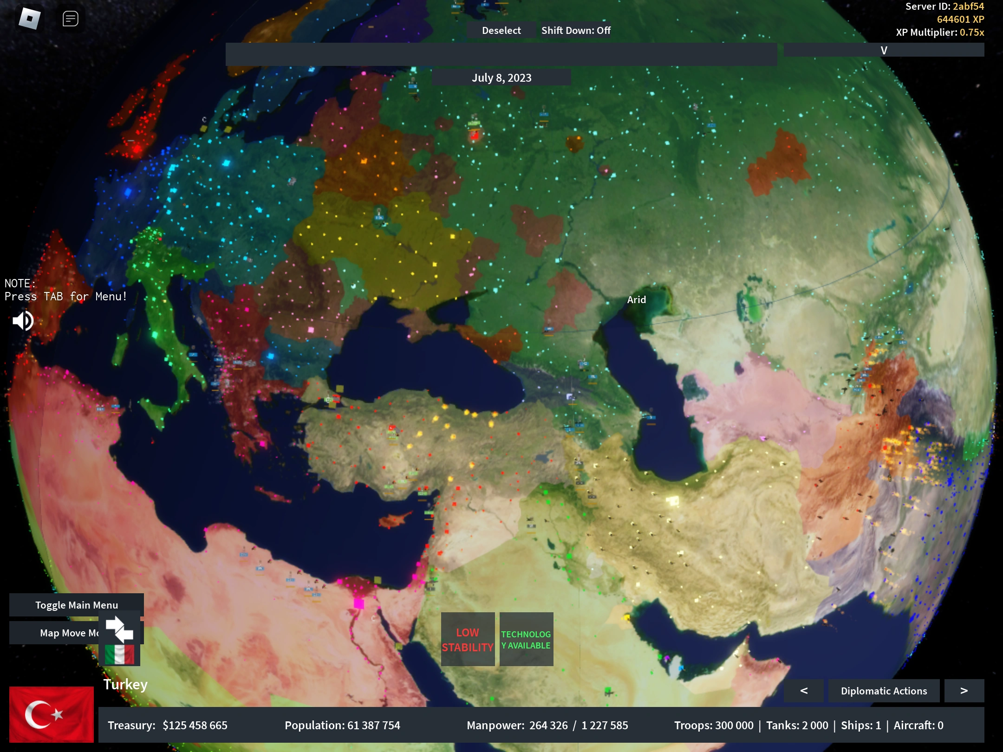
Task: Toggle the Main Menu button
Action: pos(77,605)
